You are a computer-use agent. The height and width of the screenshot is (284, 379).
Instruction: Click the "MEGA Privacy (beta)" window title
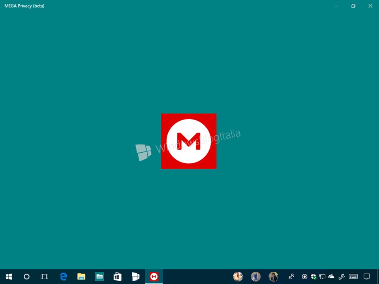24,6
